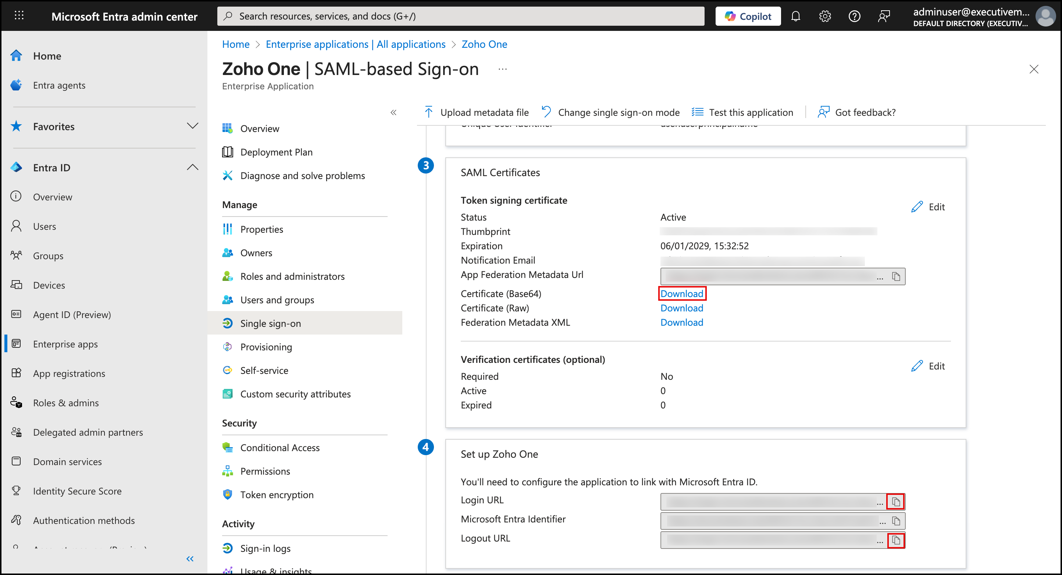Viewport: 1062px width, 575px height.
Task: Collapse the Zoho One resource menu
Action: [x=393, y=113]
